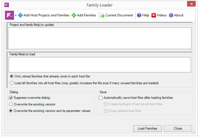
Task: Open Help via the question mark icon
Action: coord(139,15)
